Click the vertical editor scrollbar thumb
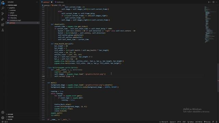Viewport: 219px width, 123px height. [218, 78]
